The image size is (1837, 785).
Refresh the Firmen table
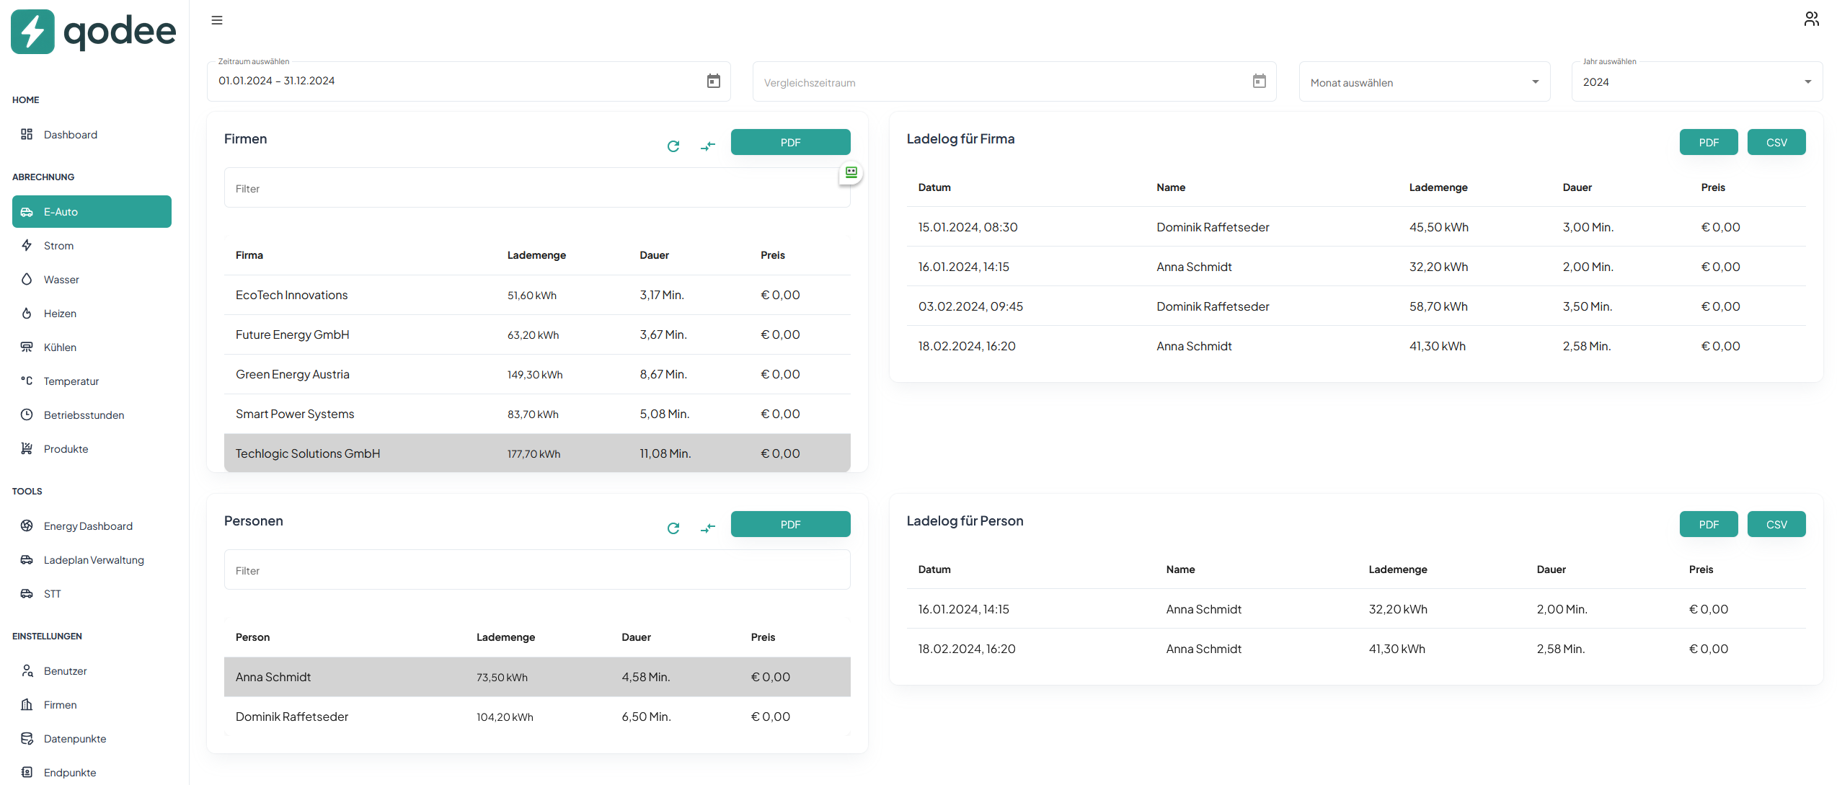tap(673, 146)
